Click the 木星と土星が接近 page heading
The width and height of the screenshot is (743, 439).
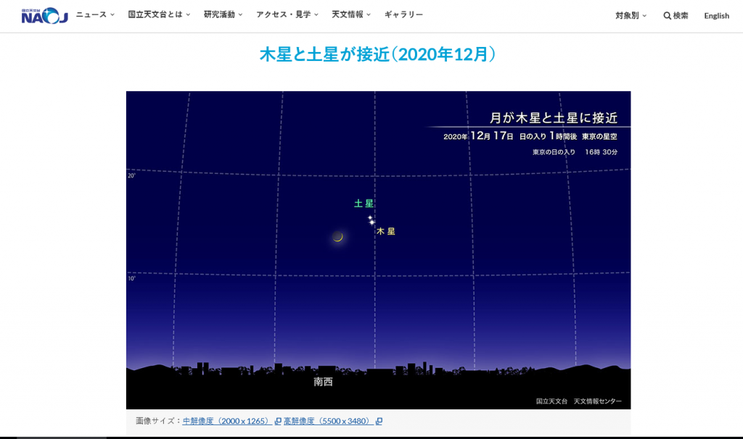(x=377, y=54)
